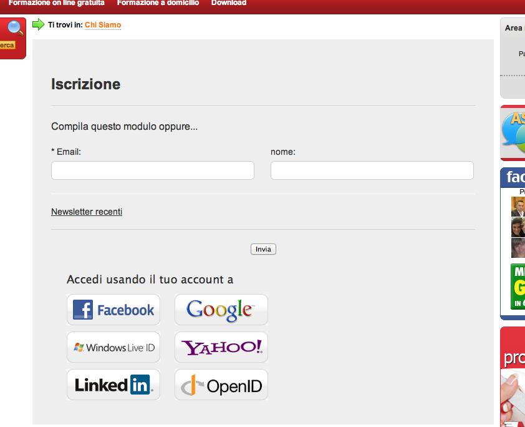Open the chat bubbles banner
The height and width of the screenshot is (427, 525).
[x=513, y=133]
